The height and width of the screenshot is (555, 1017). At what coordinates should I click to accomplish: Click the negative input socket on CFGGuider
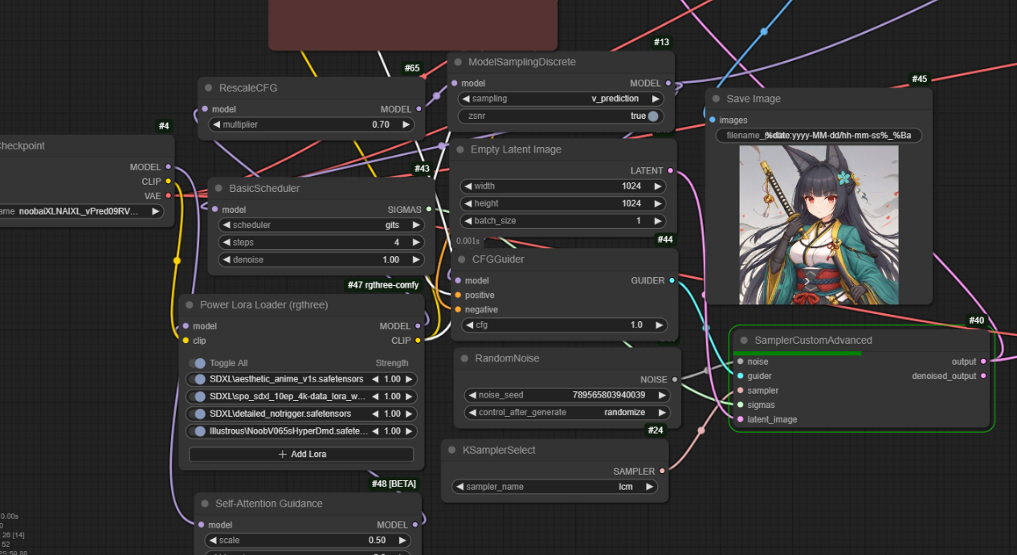458,309
